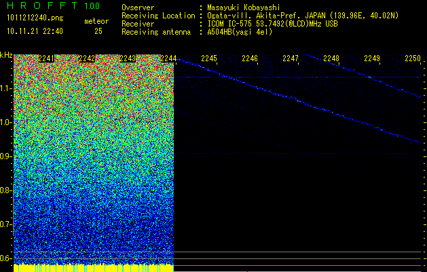Select the filename 1011212240.png

tap(35, 18)
